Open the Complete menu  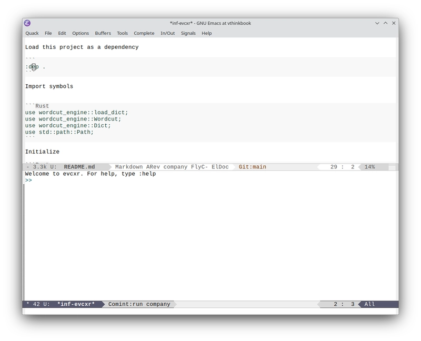(x=144, y=33)
